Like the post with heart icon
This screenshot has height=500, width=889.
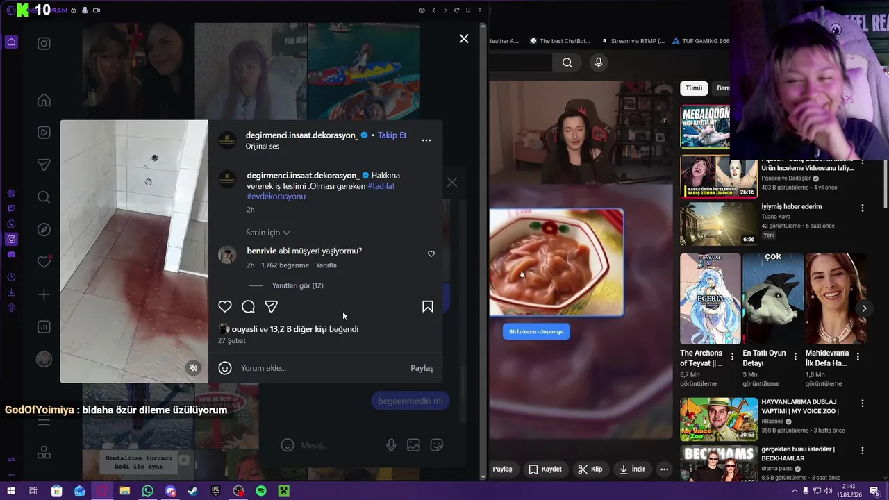pyautogui.click(x=225, y=306)
